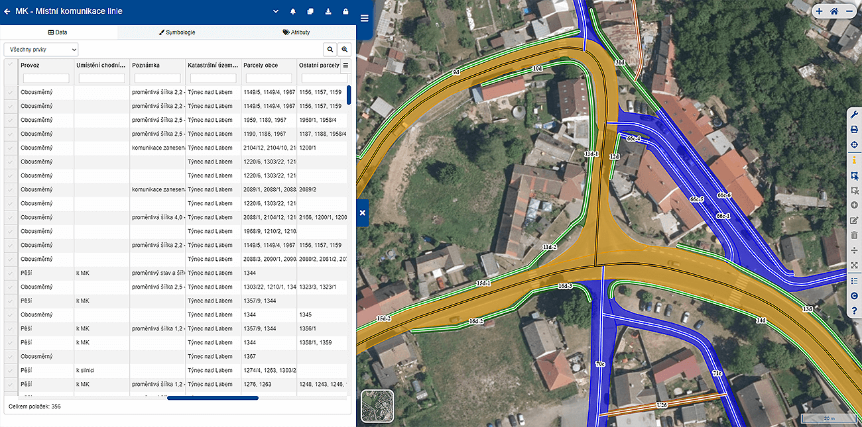The width and height of the screenshot is (862, 427).
Task: Click the horizontal scrollbar under the table
Action: 212,398
